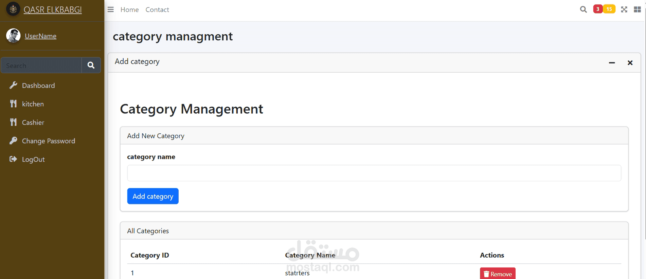Click the sidebar search magnifier button
The image size is (646, 279).
pos(91,65)
